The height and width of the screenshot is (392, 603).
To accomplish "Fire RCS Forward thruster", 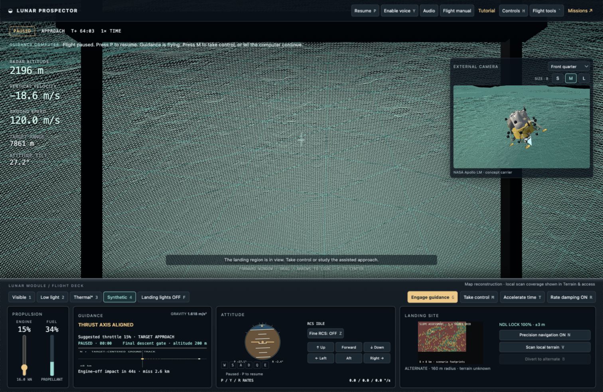I will pyautogui.click(x=349, y=347).
